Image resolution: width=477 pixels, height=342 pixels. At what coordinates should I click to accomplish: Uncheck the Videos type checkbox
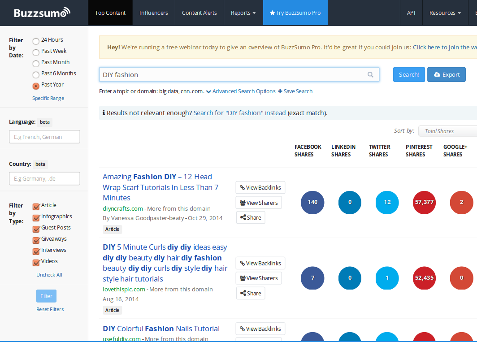(36, 262)
